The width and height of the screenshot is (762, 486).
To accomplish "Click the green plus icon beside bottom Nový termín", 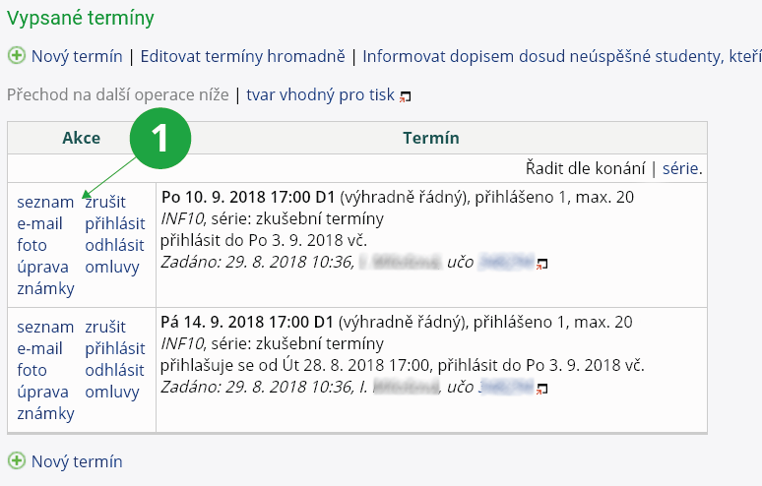I will pos(16,460).
